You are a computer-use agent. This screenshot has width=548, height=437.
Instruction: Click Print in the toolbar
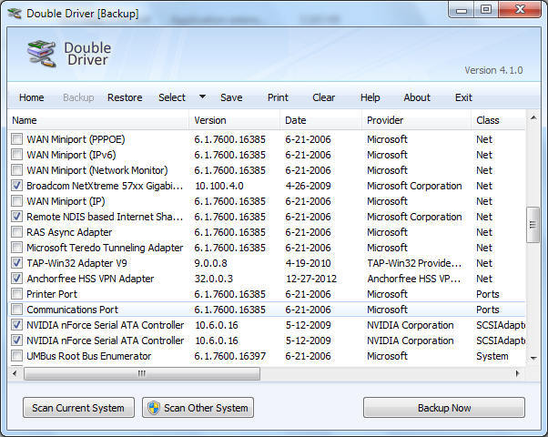(x=278, y=97)
